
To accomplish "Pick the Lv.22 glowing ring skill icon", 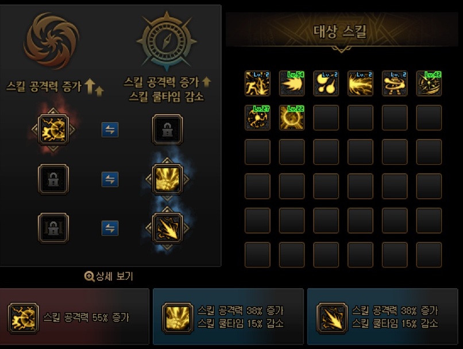I will (291, 118).
